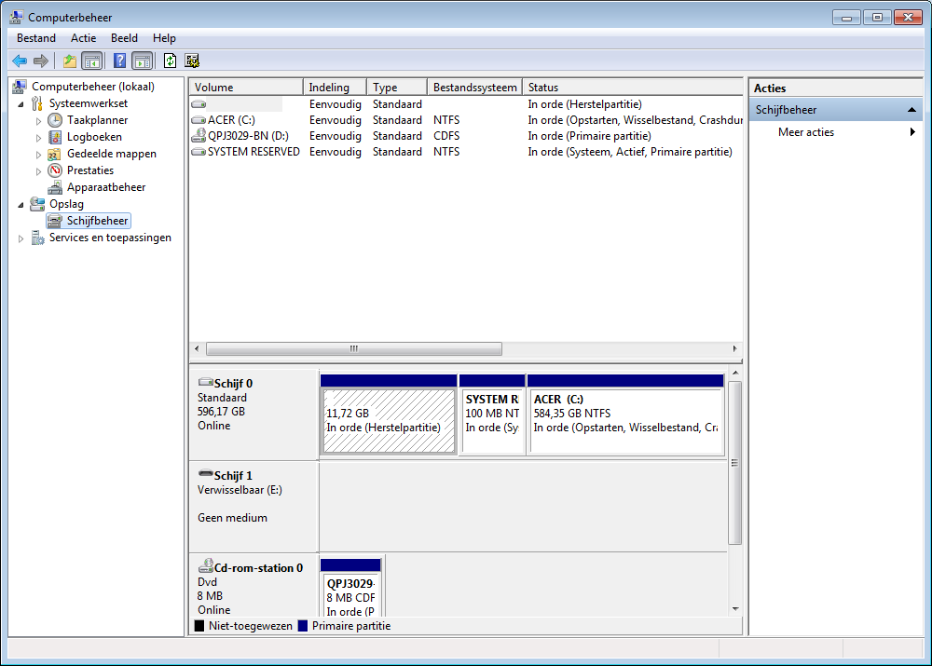Click the horizontal scrollbar of volume list
Viewport: 932px width, 666px height.
pos(354,348)
